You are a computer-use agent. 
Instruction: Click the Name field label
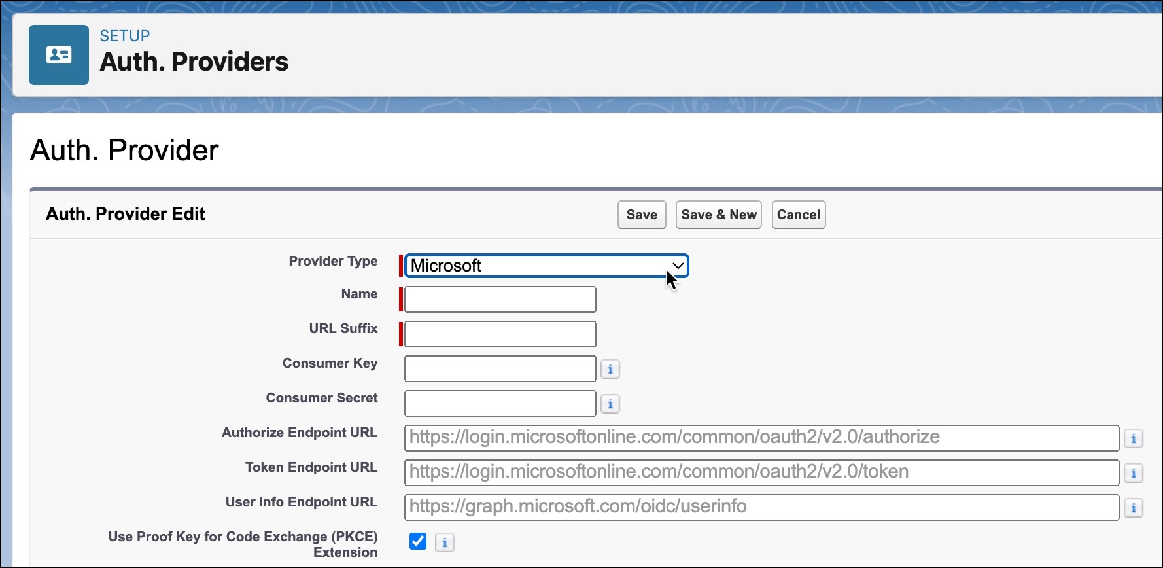[360, 294]
